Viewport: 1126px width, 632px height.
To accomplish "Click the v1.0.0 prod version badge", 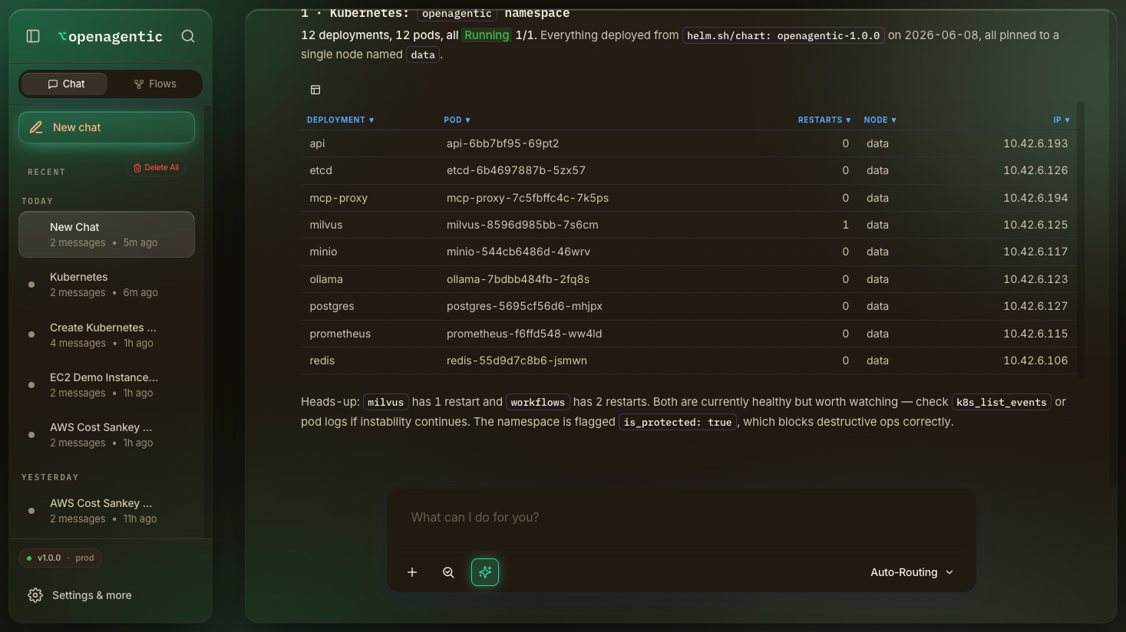I will 60,558.
